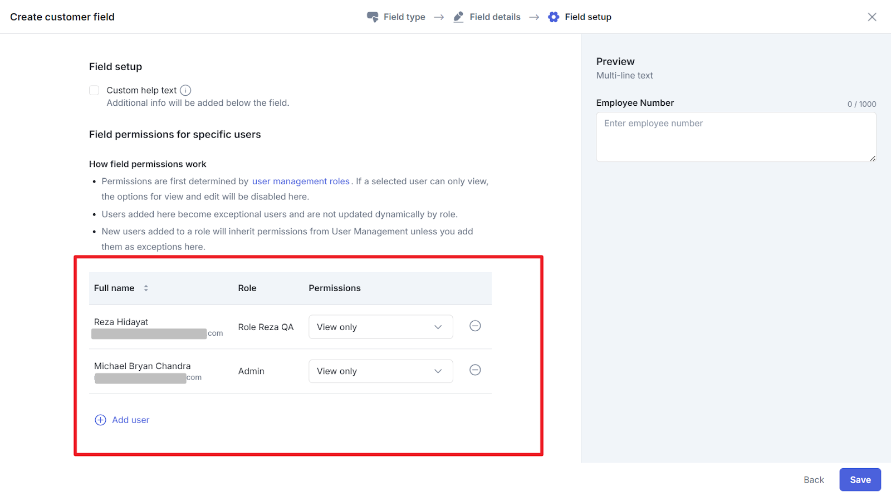Screen dimensions: 891x501
Task: Click the Save button
Action: click(x=860, y=480)
